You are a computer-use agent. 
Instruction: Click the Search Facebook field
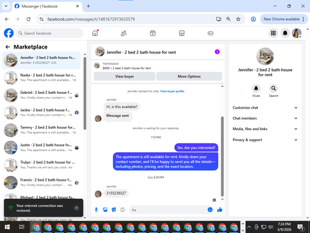tap(50, 33)
